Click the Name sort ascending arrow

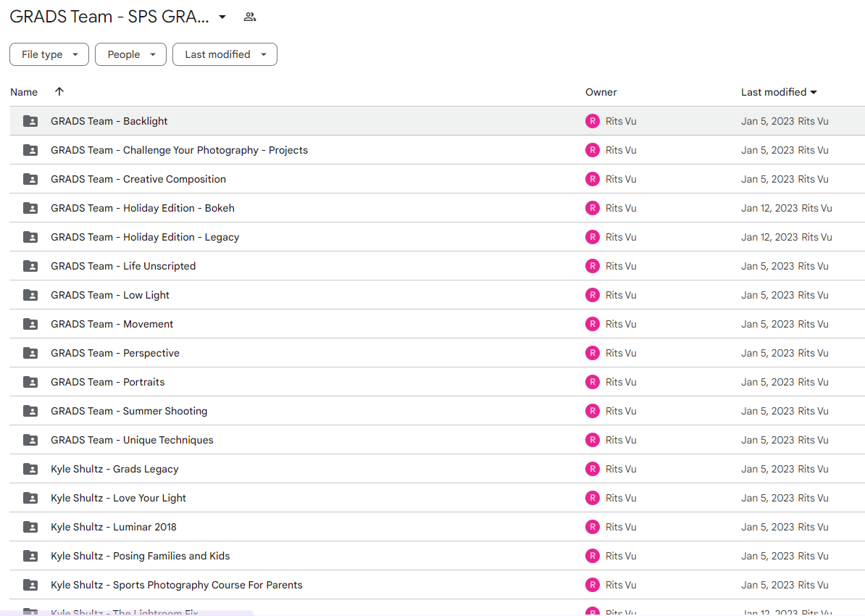[x=59, y=91]
